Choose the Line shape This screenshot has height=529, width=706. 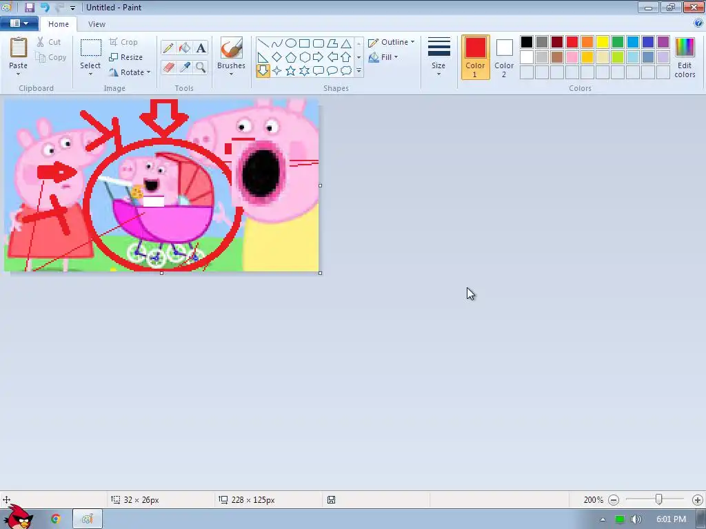pos(263,43)
